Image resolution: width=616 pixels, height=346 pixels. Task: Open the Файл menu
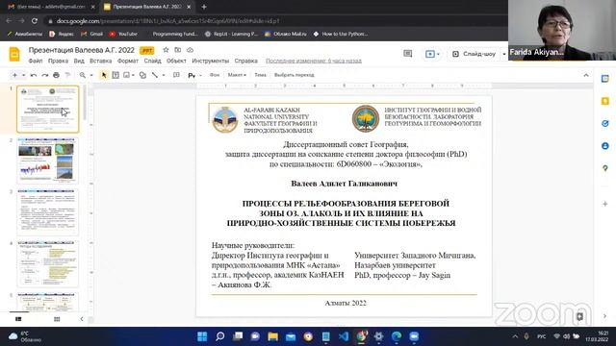tap(36, 61)
